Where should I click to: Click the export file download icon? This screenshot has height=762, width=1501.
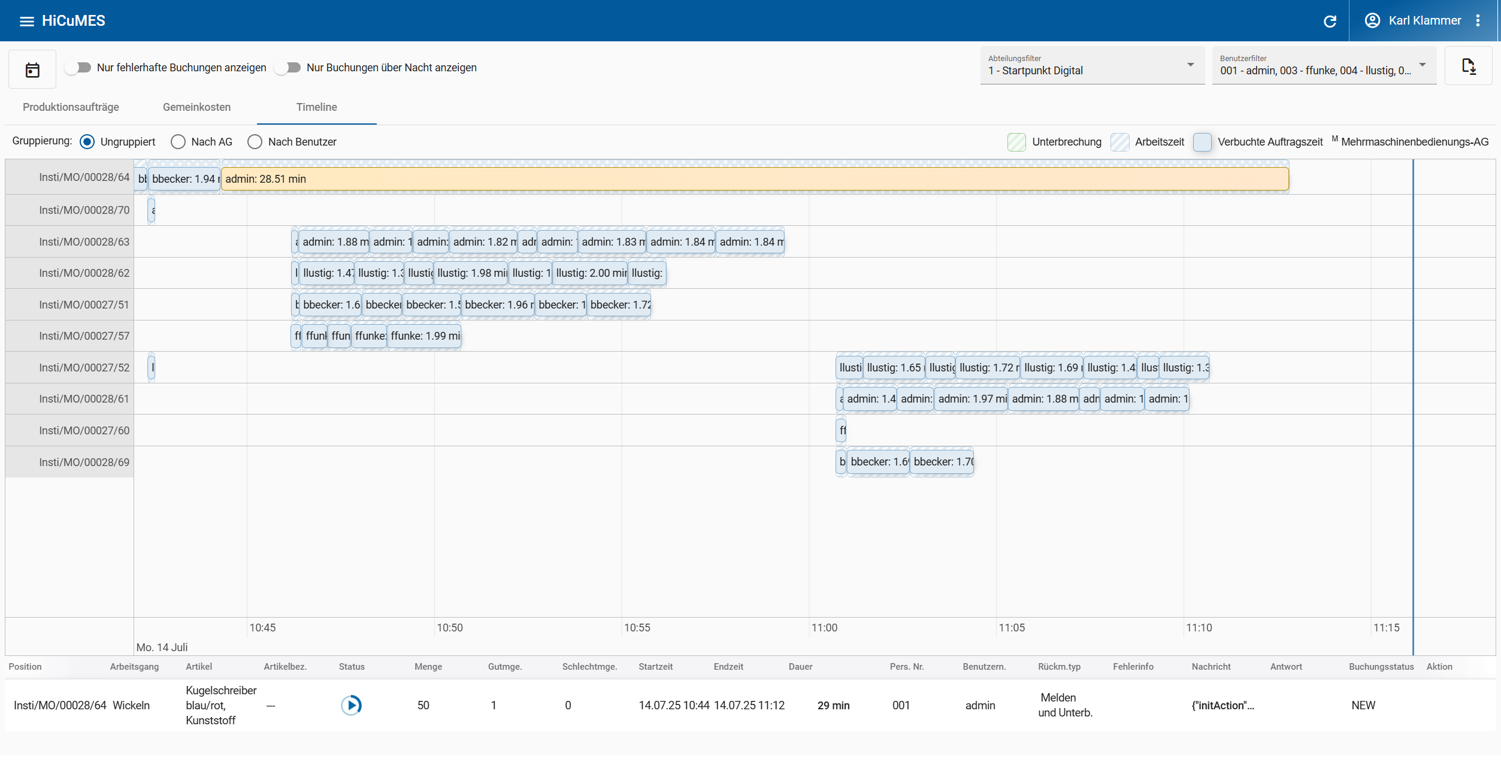pyautogui.click(x=1468, y=66)
